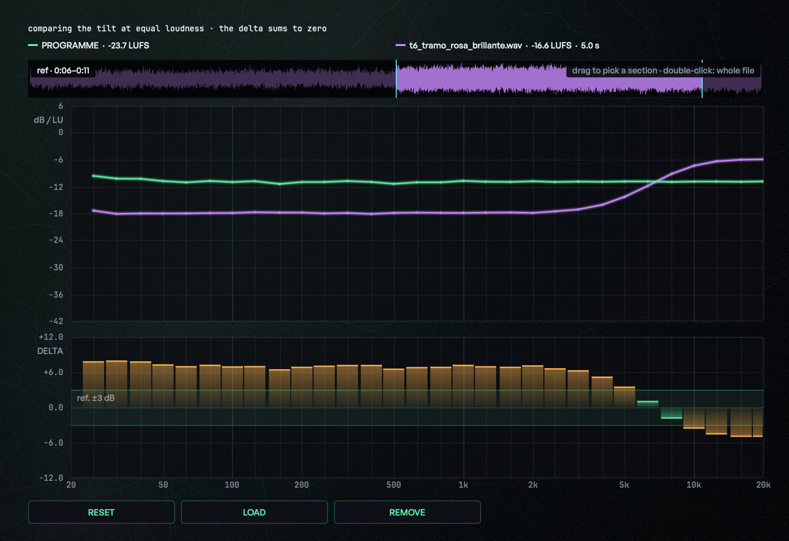This screenshot has width=789, height=541.
Task: Click the 'ref. ±3 dB' band label
Action: 96,398
